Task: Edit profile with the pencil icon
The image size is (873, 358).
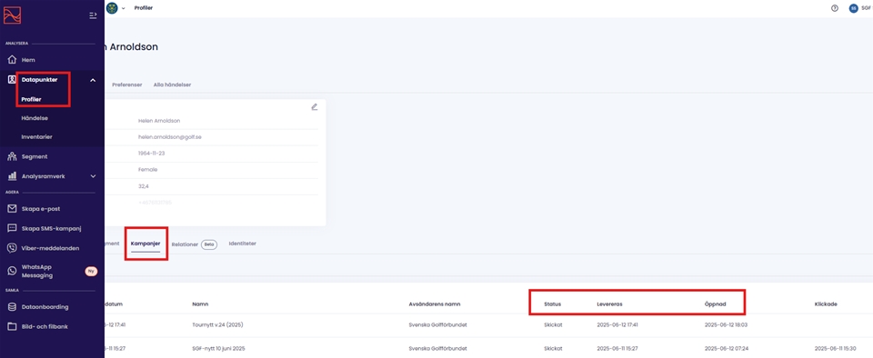Action: click(x=315, y=106)
